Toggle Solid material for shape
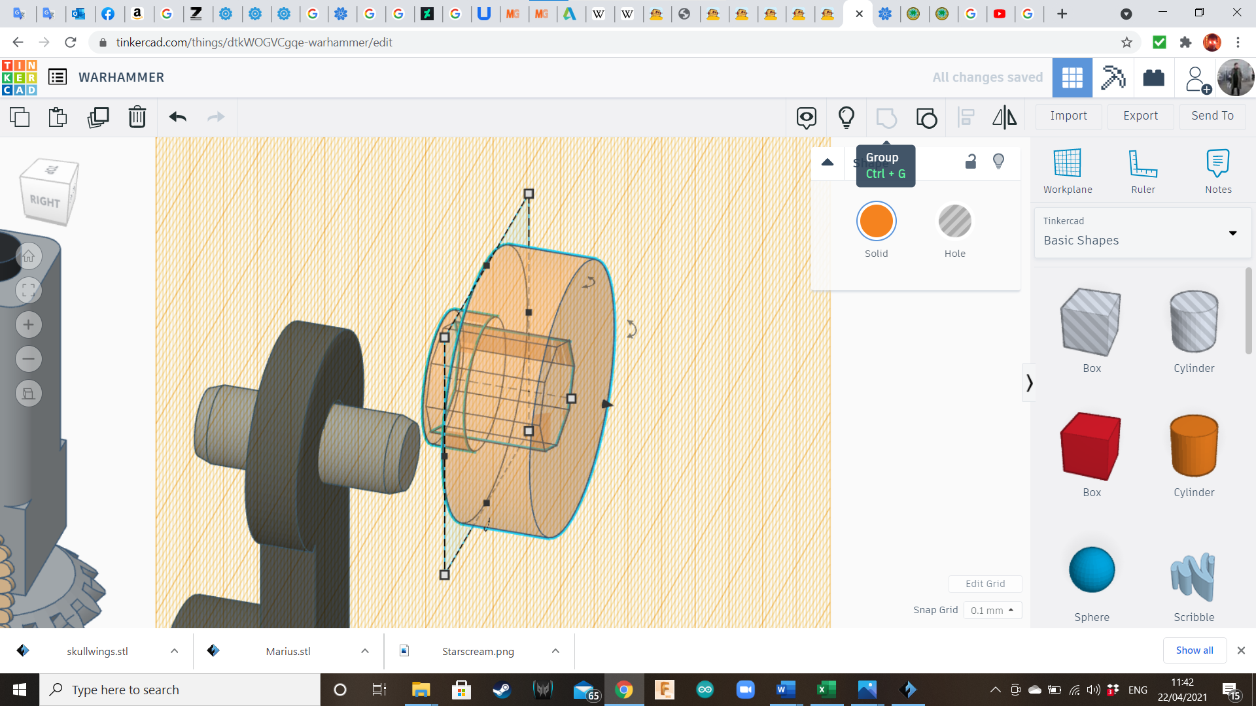The height and width of the screenshot is (706, 1256). point(875,221)
